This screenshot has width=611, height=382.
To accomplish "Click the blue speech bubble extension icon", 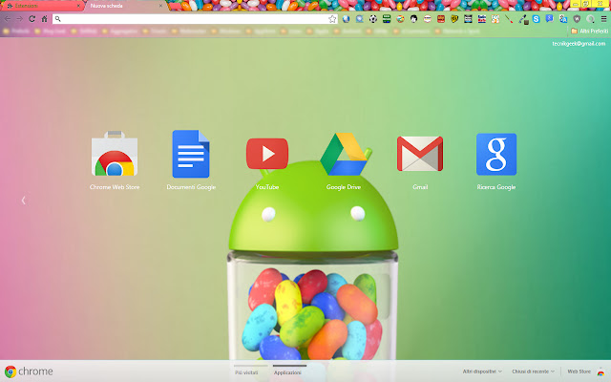I will coord(550,19).
